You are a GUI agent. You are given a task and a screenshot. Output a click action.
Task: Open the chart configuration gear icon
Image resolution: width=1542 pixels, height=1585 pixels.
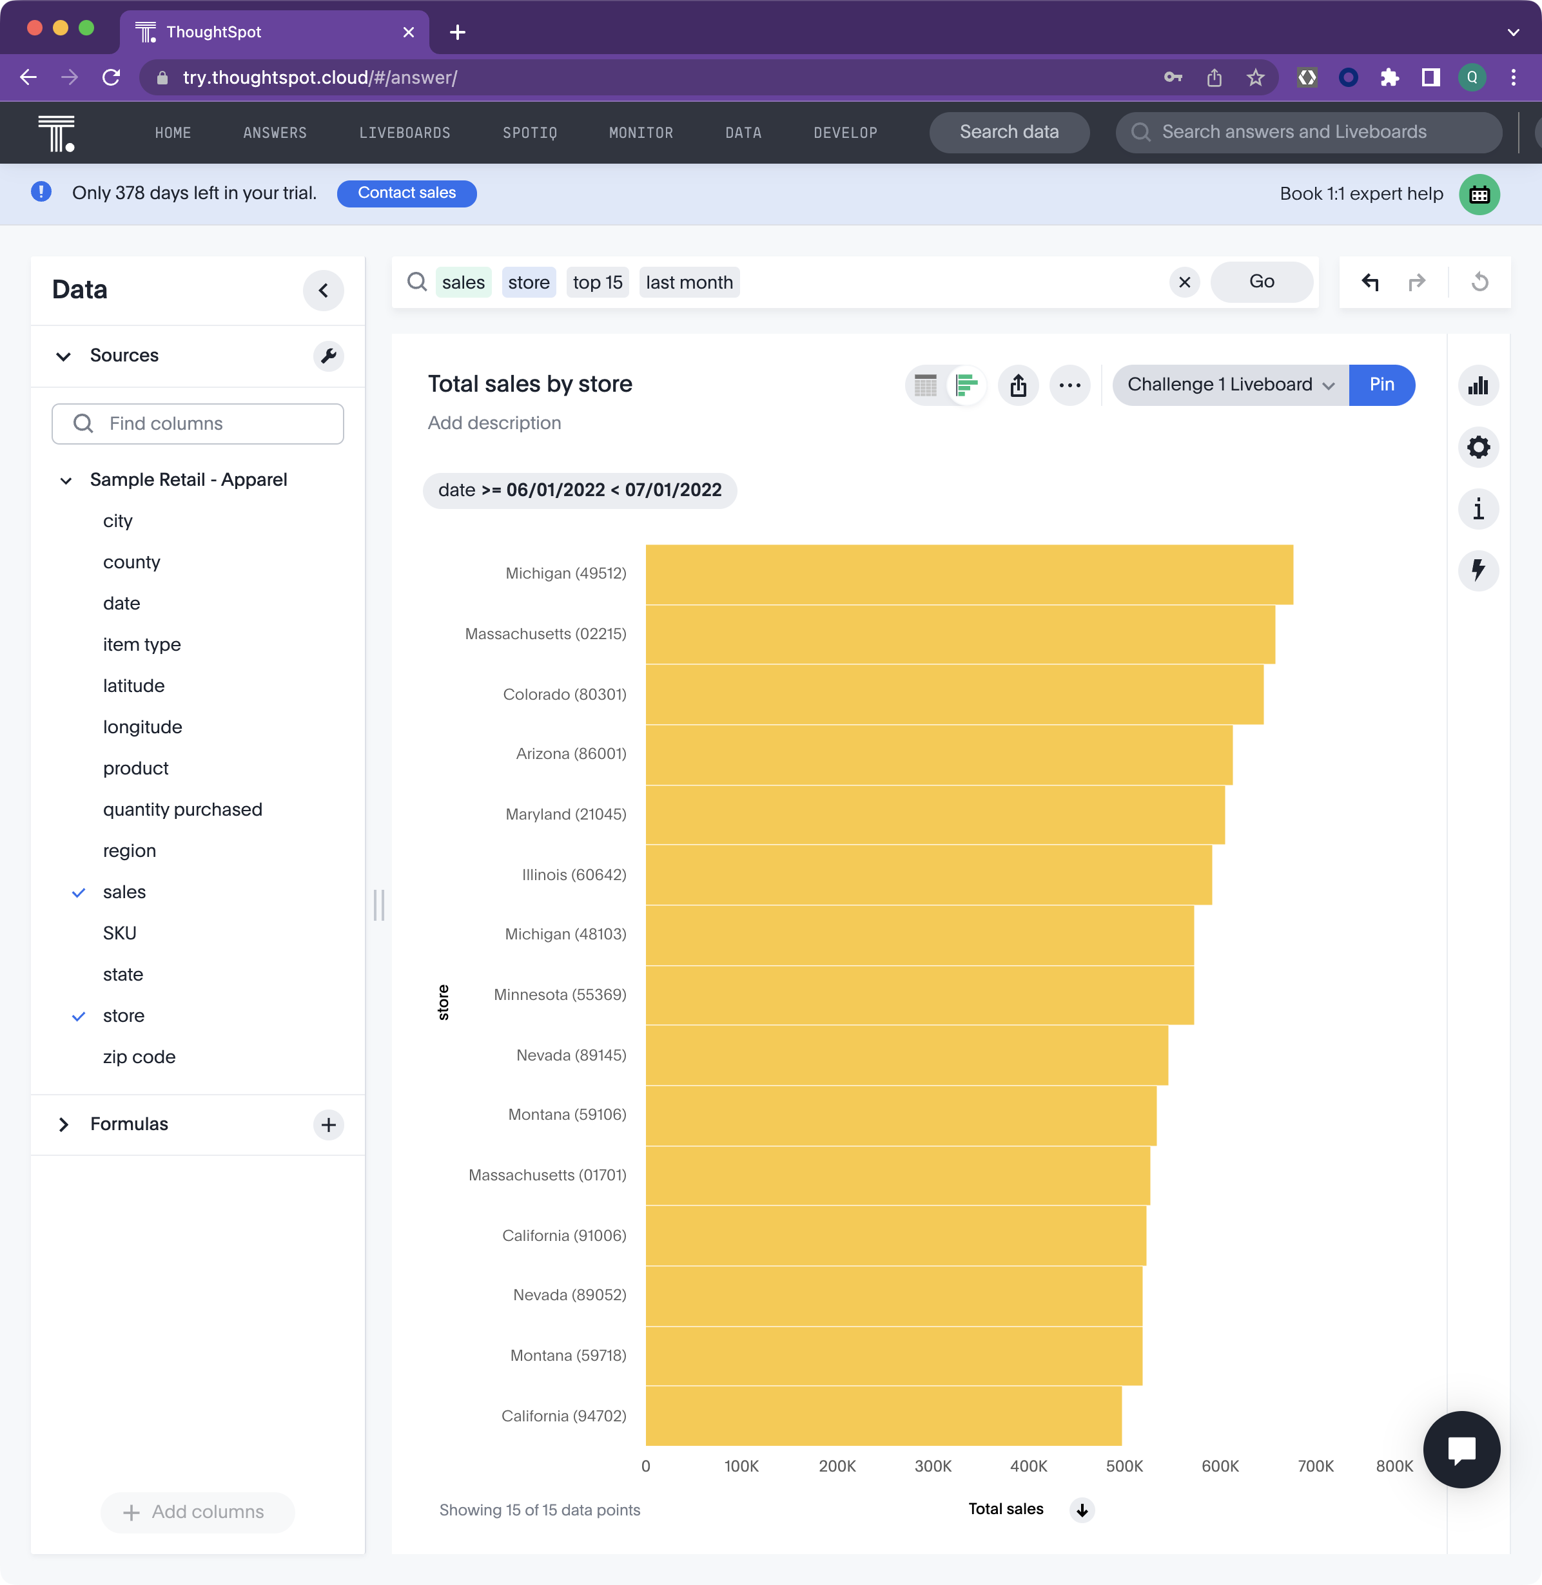pyautogui.click(x=1478, y=447)
